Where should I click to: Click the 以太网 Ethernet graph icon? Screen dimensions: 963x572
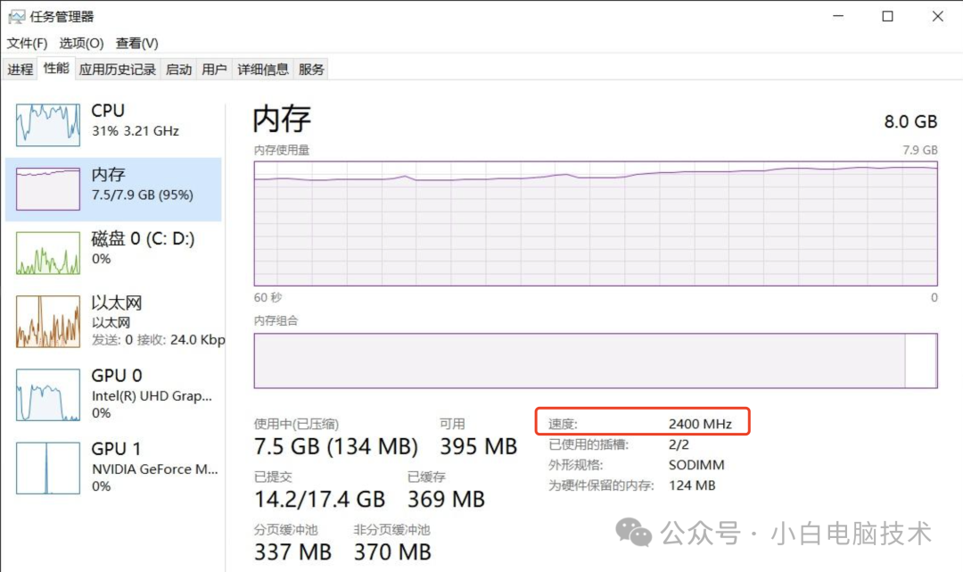(47, 321)
